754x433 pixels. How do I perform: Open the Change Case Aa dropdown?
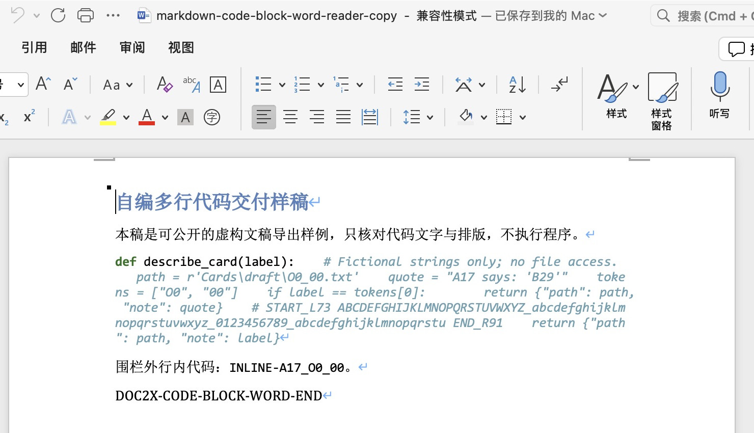(118, 85)
